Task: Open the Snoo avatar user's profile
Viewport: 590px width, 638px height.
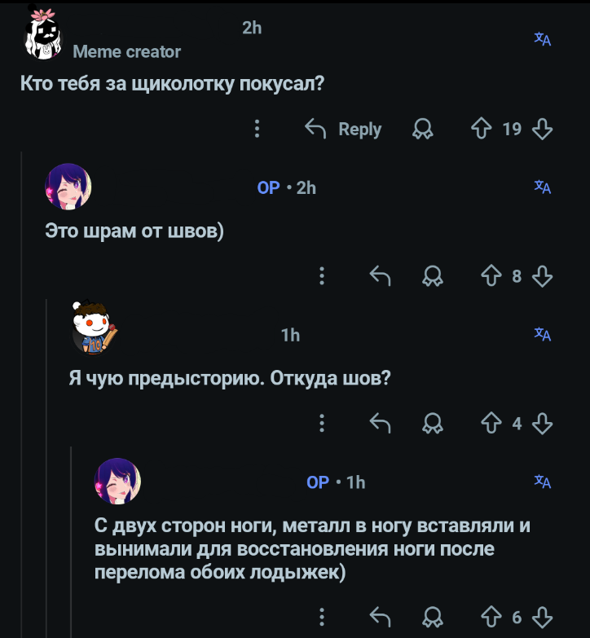Action: [94, 327]
